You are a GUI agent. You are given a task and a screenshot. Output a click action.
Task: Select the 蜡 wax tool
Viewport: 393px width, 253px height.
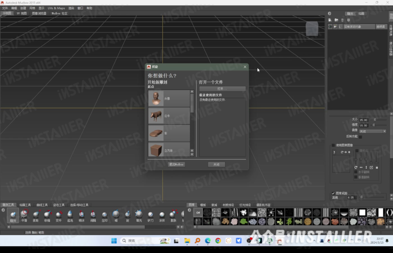pyautogui.click(x=116, y=215)
